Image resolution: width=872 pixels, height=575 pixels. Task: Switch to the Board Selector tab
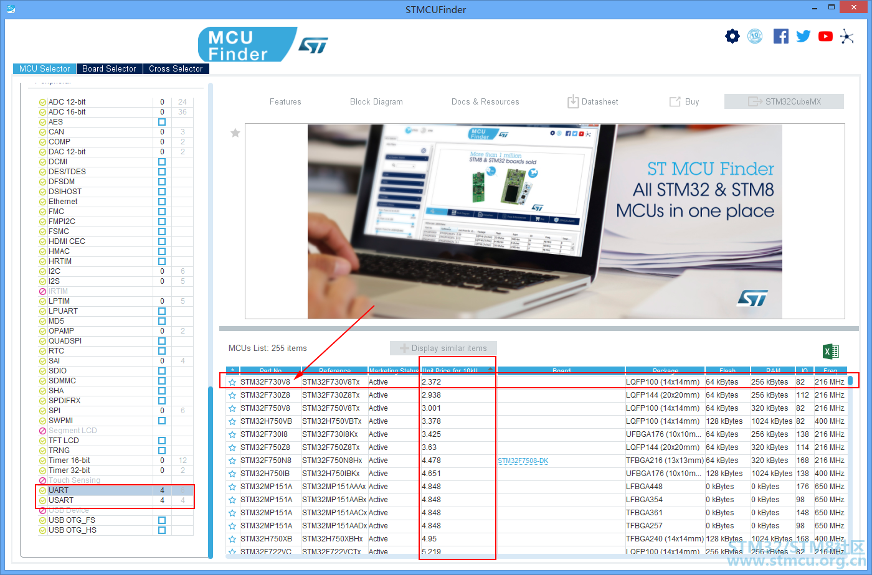coord(110,68)
